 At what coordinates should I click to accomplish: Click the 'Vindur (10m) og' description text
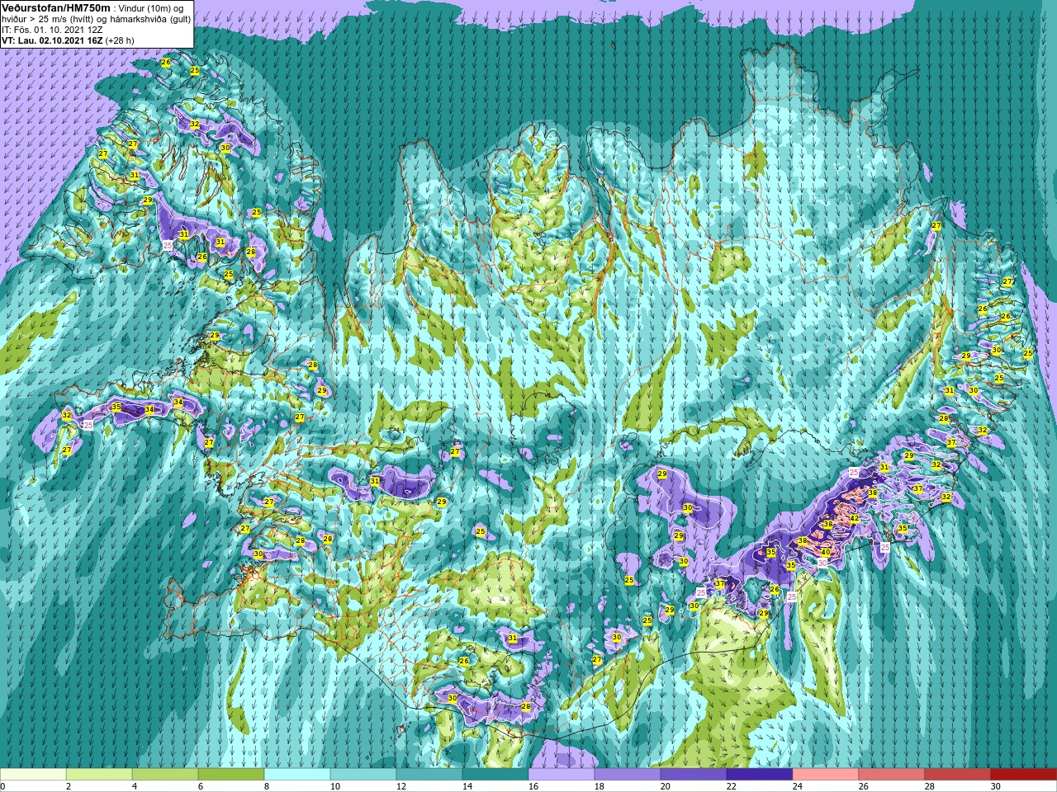click(x=151, y=7)
